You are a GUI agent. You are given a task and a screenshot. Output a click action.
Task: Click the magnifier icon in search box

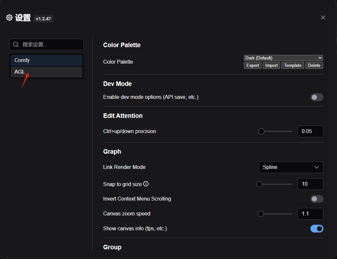(x=16, y=45)
